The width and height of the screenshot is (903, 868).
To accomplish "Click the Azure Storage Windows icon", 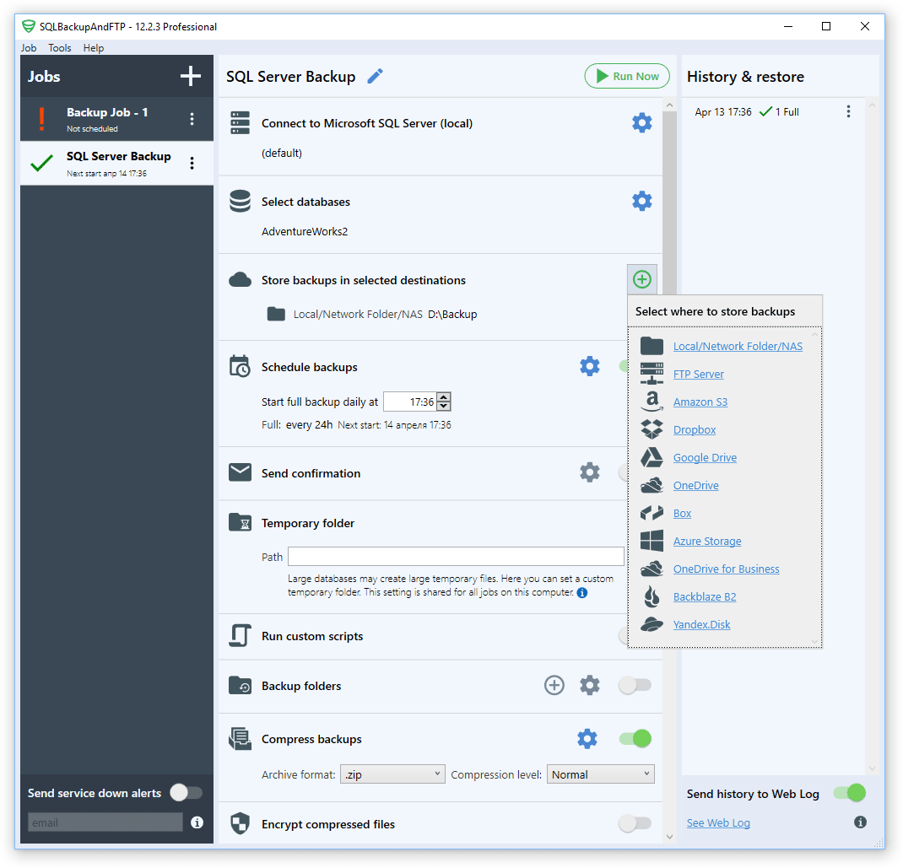I will pos(652,541).
